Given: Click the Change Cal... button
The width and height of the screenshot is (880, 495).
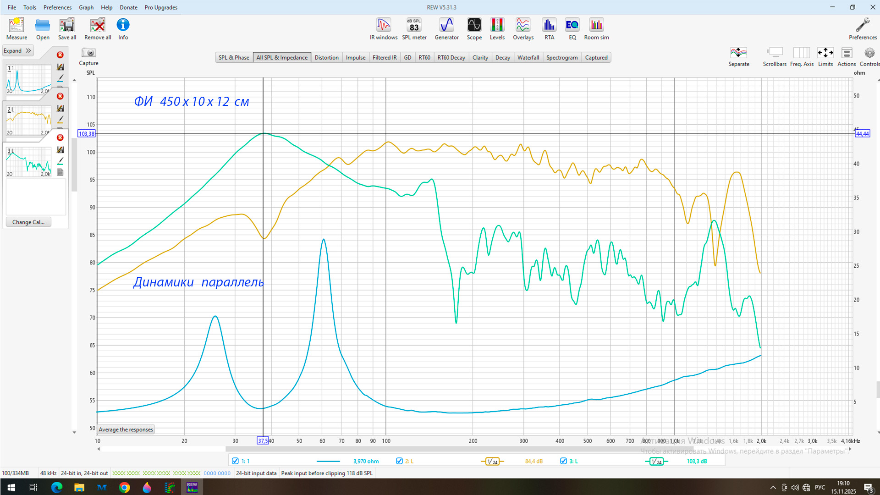Looking at the screenshot, I should click(28, 222).
